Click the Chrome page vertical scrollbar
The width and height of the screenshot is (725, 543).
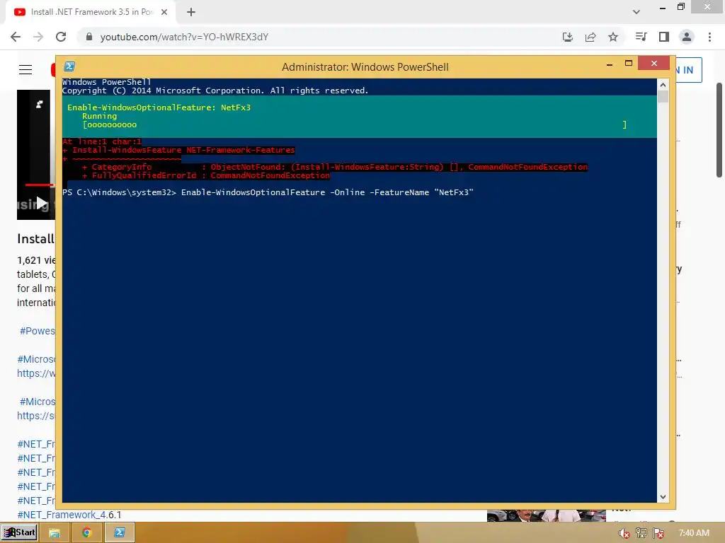[719, 130]
